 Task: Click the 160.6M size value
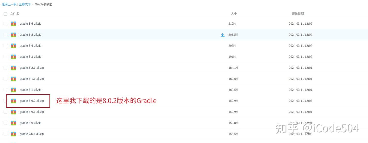coord(233,79)
